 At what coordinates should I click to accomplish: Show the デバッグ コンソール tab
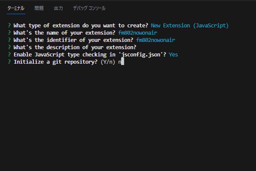coord(89,8)
